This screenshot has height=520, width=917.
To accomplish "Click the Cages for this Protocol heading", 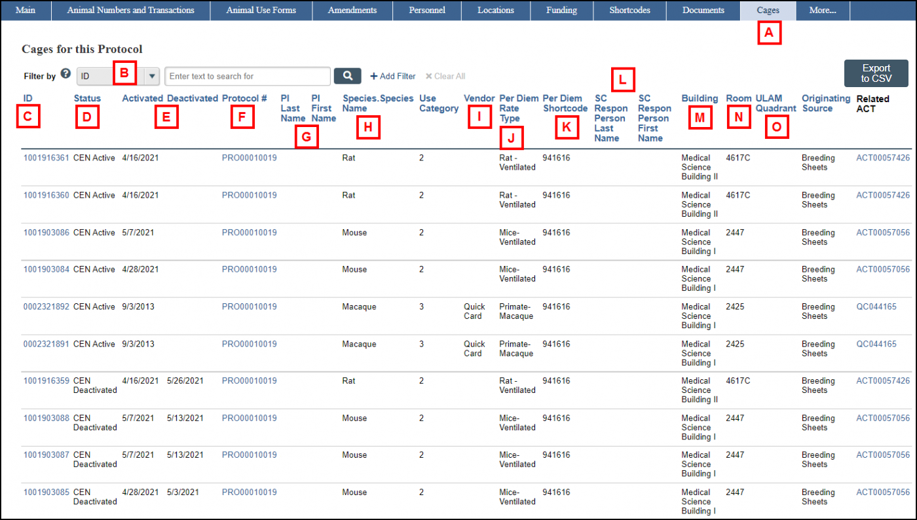I will [82, 49].
